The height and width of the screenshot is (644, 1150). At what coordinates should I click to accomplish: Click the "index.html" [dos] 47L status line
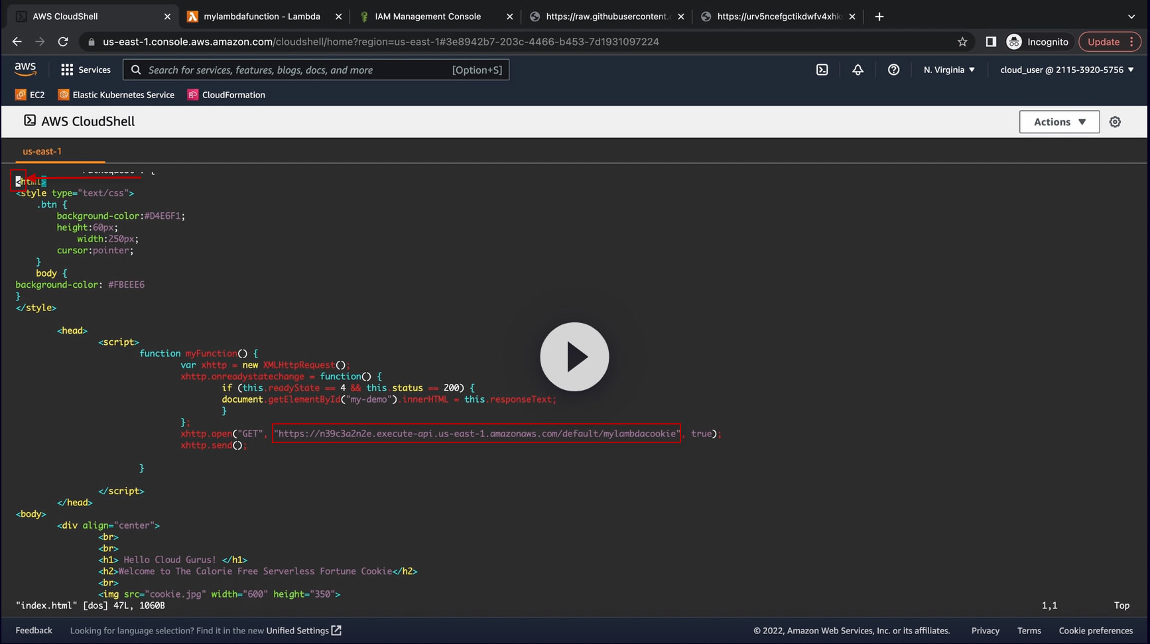(90, 606)
